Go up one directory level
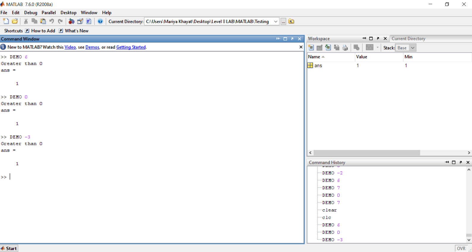 (291, 21)
